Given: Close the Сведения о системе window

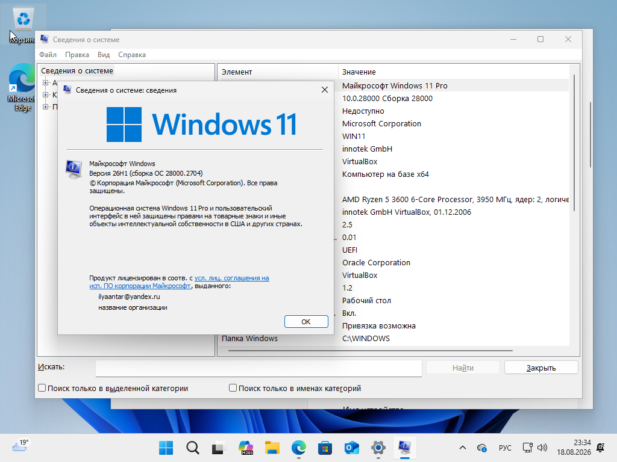Looking at the screenshot, I should click(568, 39).
